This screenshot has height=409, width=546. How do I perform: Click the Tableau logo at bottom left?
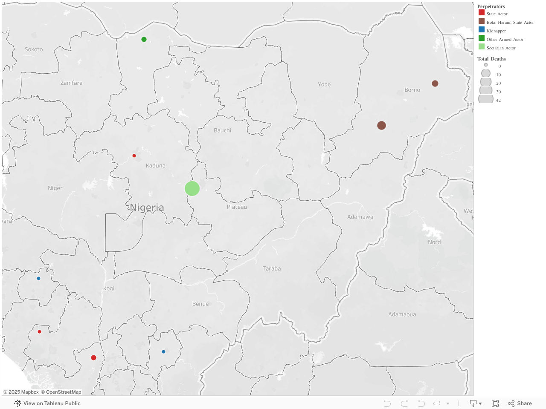coord(17,403)
